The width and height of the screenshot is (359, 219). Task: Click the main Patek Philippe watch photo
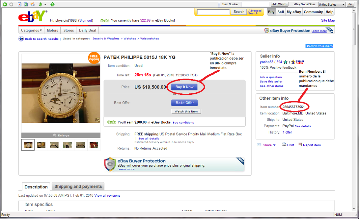coord(61,93)
